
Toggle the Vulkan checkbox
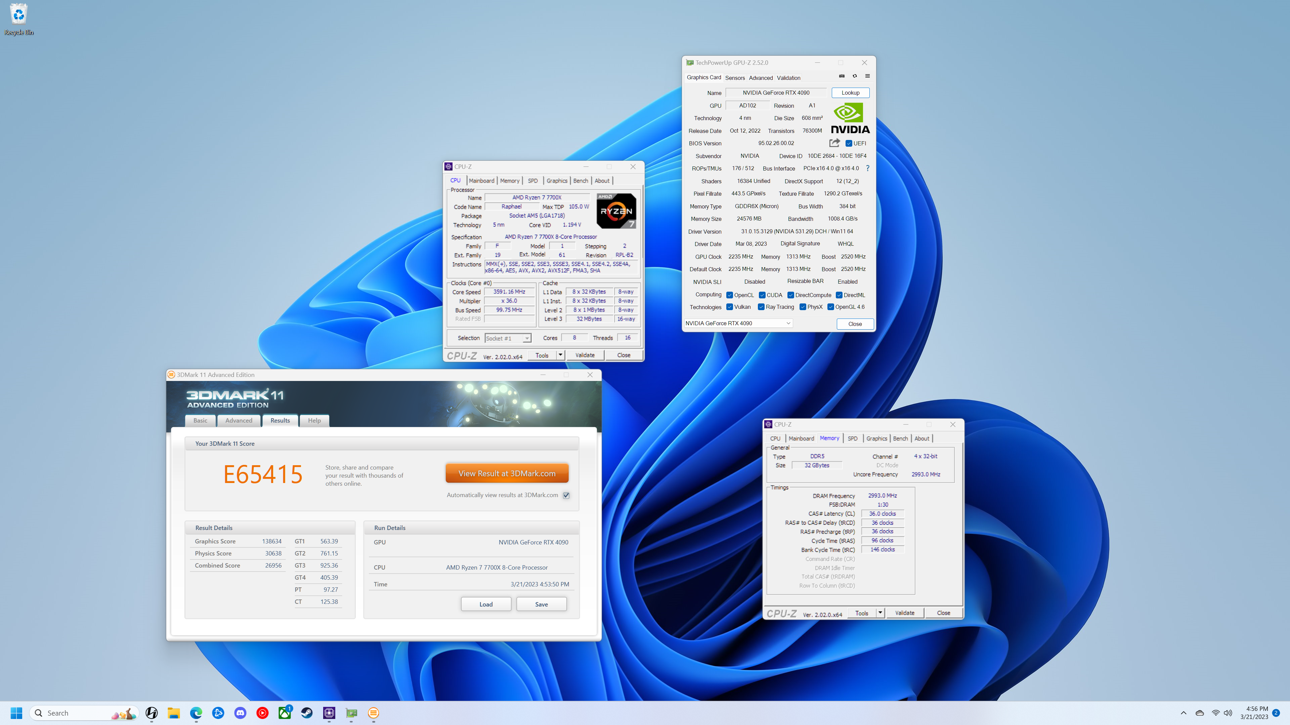(730, 307)
